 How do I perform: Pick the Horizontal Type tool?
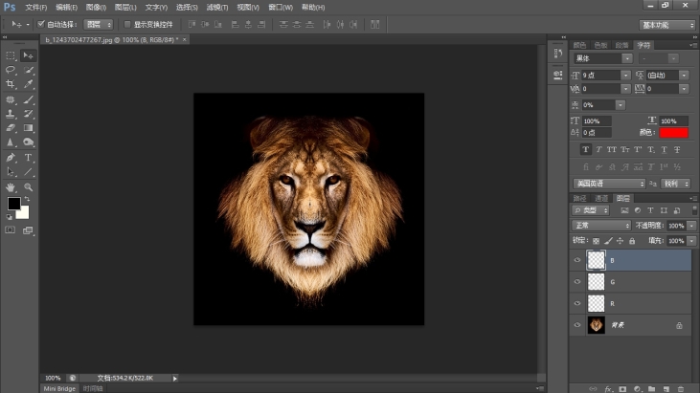pos(29,158)
